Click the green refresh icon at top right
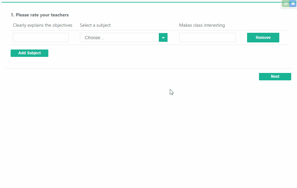 [286, 4]
